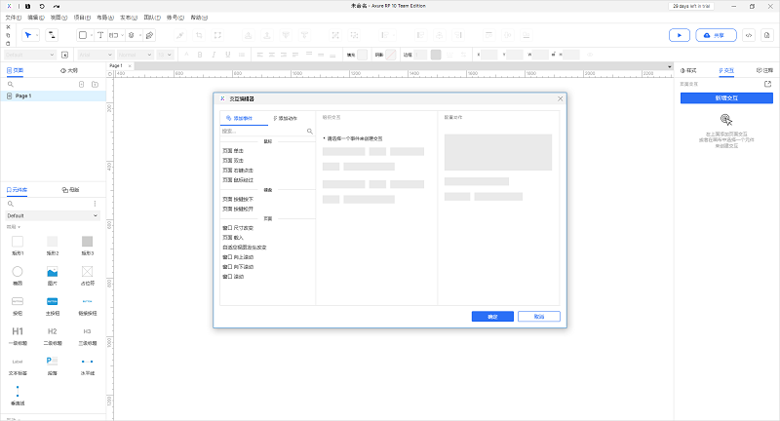Image resolution: width=780 pixels, height=421 pixels.
Task: Toggle Underline text formatting
Action: (x=228, y=55)
